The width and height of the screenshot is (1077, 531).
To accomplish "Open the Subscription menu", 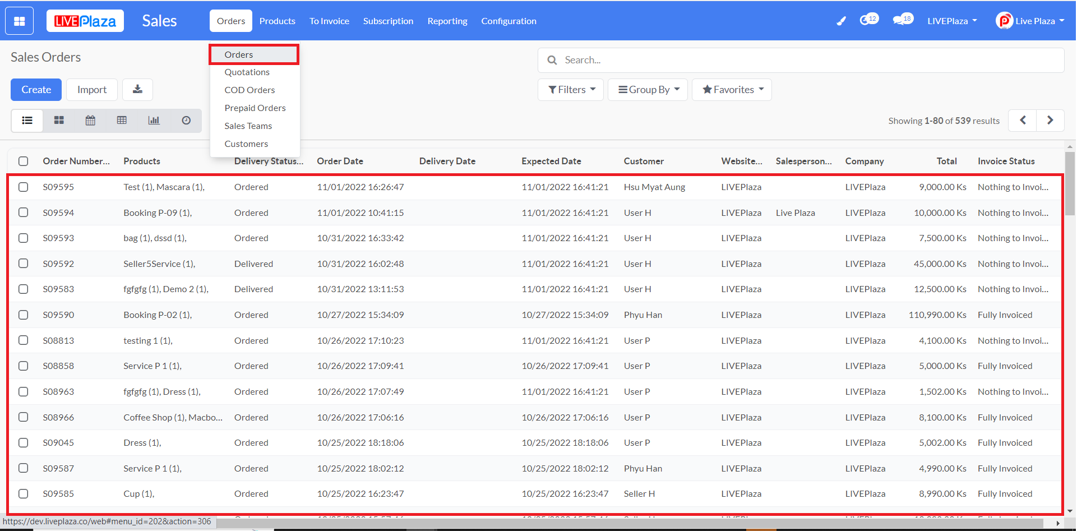I will (x=388, y=21).
